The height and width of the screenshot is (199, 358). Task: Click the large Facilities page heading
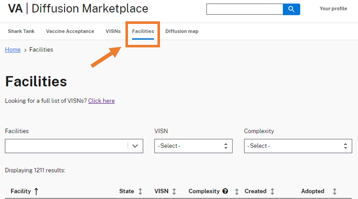36,82
